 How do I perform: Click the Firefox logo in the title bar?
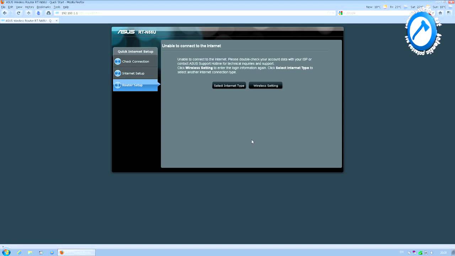pyautogui.click(x=2, y=2)
